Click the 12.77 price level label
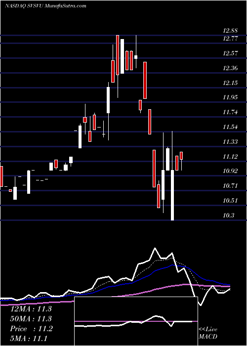The height and width of the screenshot is (346, 247). point(231,39)
